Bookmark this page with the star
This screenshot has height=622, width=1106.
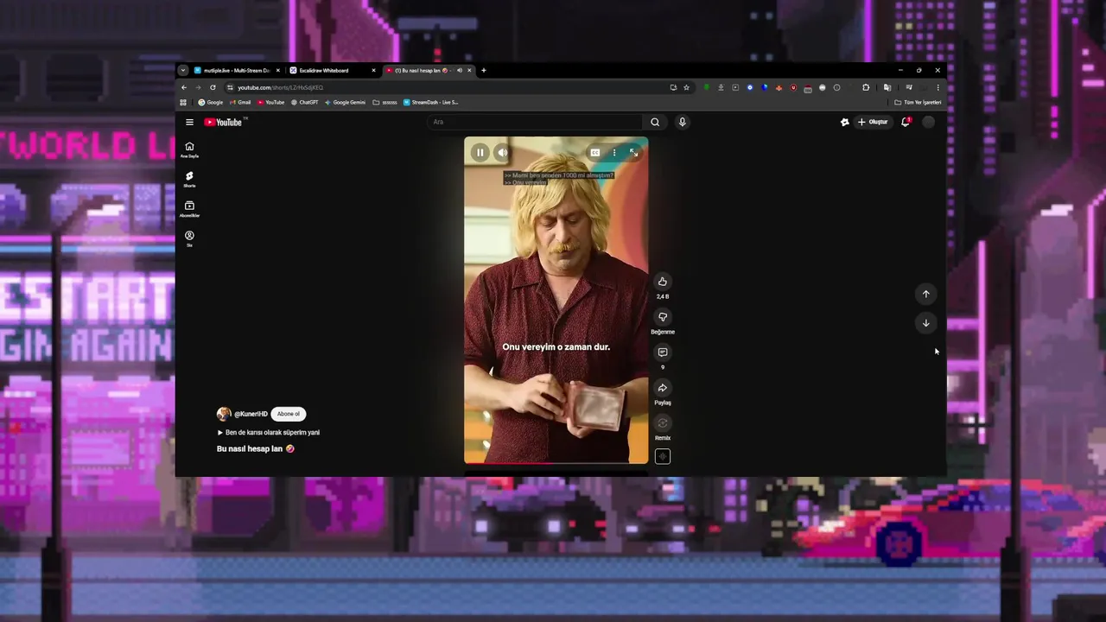[x=687, y=87]
